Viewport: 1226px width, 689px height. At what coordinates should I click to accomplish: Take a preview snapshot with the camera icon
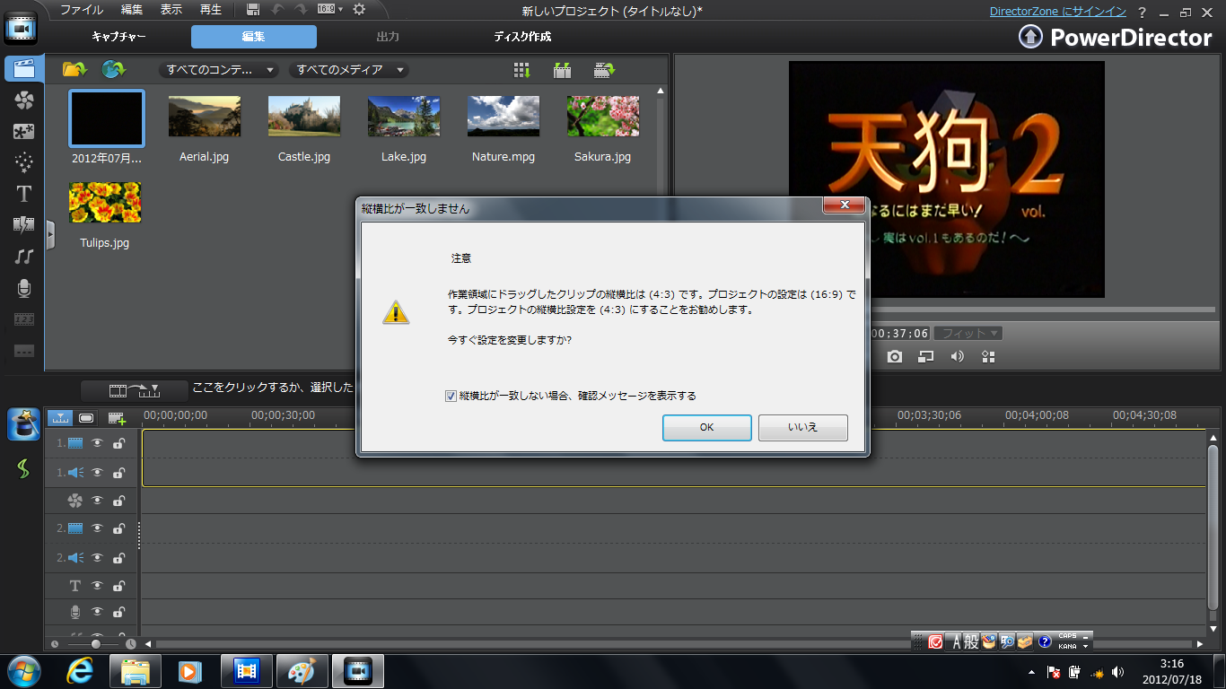coord(895,356)
